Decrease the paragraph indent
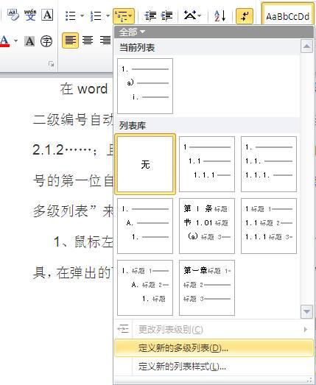 [150, 16]
